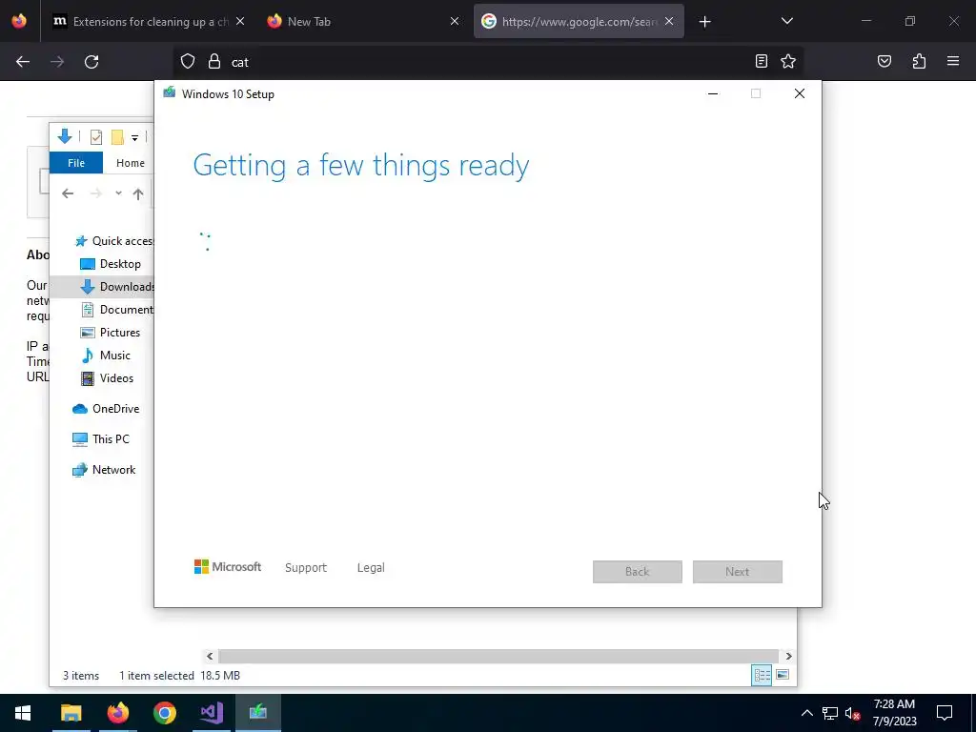The width and height of the screenshot is (976, 732).
Task: Click the muted volume tray icon
Action: (853, 713)
